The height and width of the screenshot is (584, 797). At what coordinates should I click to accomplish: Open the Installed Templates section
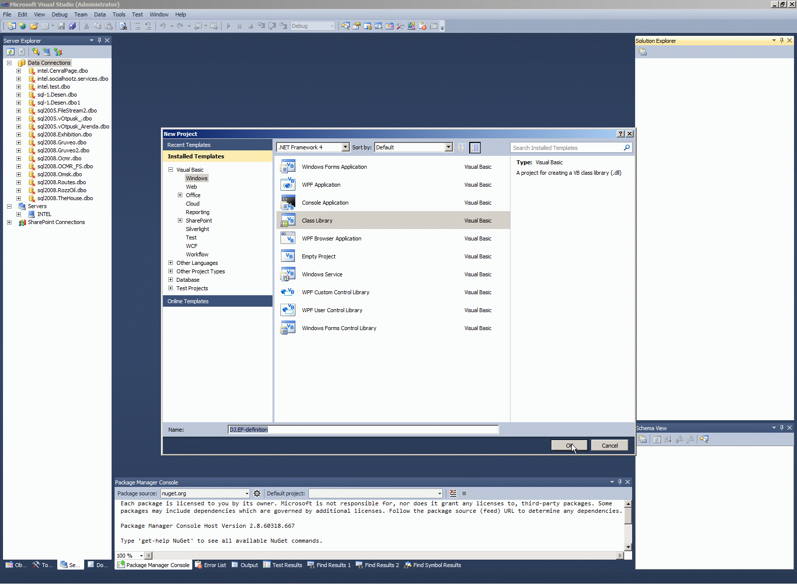click(218, 156)
